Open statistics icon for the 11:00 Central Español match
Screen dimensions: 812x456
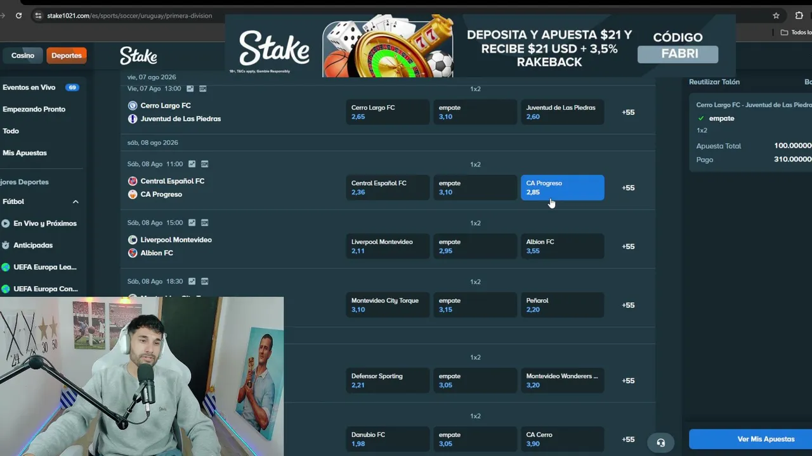[193, 164]
